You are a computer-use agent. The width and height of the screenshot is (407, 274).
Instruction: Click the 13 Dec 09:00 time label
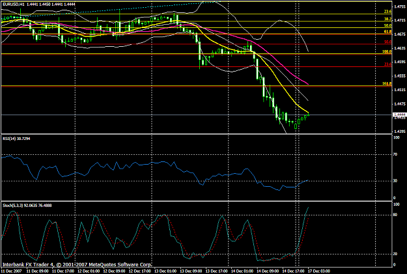(x=190, y=271)
